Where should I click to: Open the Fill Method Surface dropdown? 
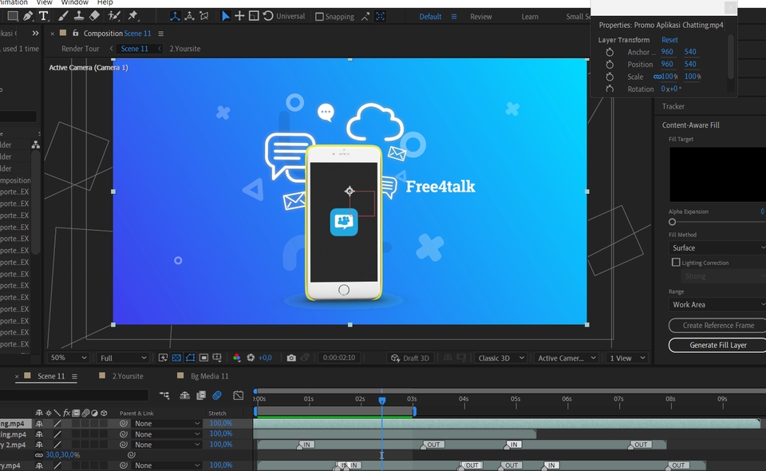pyautogui.click(x=717, y=247)
